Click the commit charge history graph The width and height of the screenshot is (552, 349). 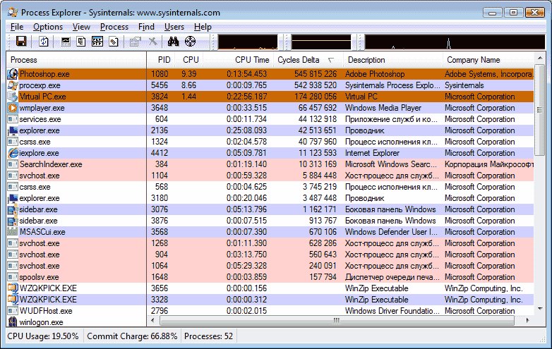[321, 42]
